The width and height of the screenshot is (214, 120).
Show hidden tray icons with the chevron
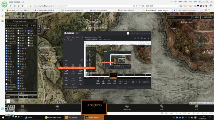(x=174, y=118)
